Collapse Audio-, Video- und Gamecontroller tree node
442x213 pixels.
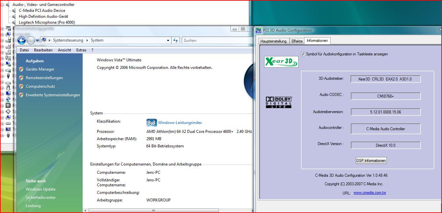tap(3, 5)
